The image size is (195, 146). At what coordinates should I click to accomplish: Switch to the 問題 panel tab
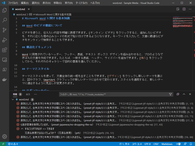click(x=15, y=94)
